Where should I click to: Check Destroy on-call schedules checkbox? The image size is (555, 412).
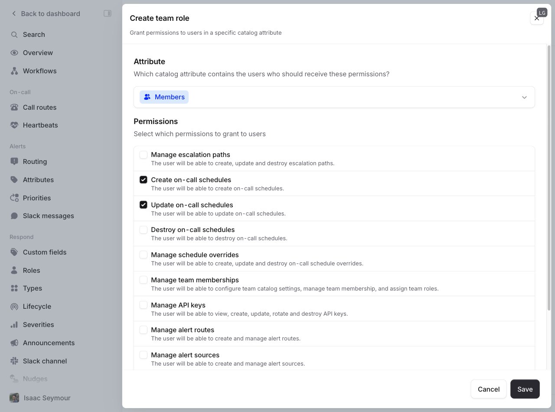click(144, 230)
